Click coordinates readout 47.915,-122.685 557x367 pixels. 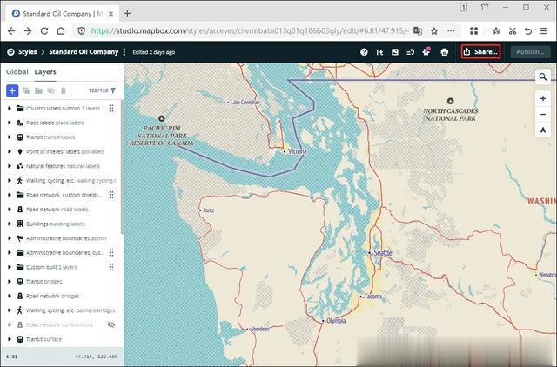96,357
